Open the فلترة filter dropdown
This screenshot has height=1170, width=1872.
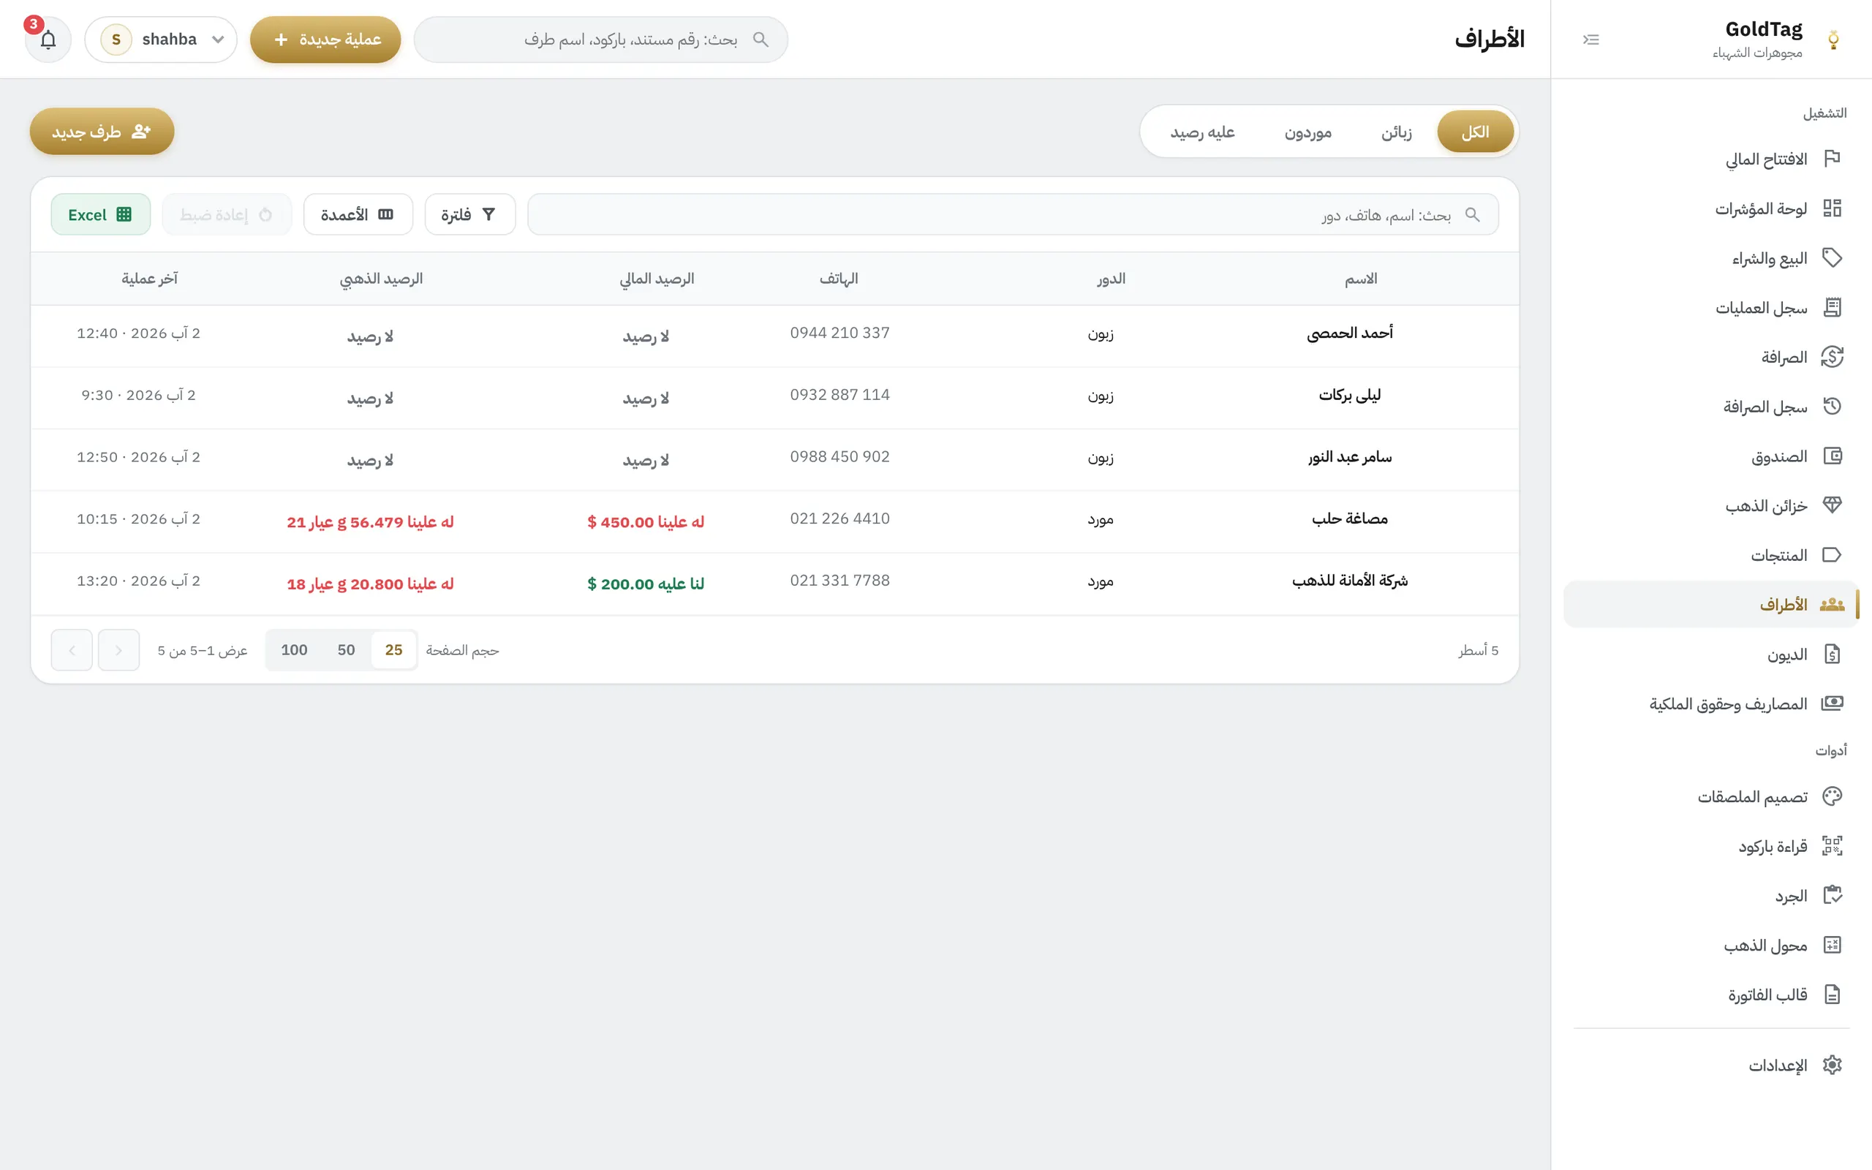pyautogui.click(x=469, y=214)
